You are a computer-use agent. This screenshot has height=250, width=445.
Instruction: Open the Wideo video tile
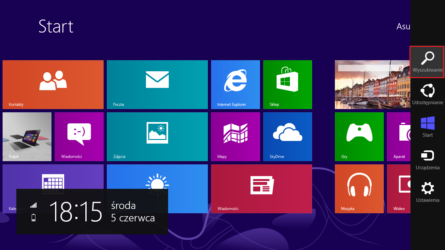(x=399, y=189)
